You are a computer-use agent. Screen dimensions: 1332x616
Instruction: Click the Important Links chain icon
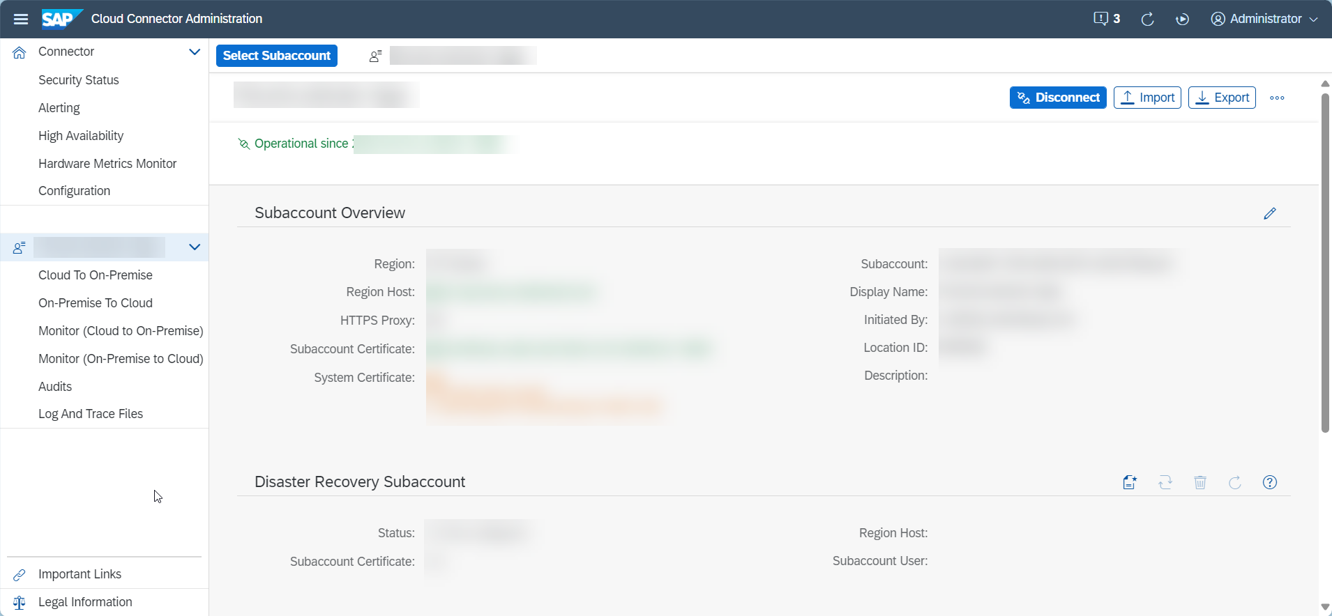point(20,575)
